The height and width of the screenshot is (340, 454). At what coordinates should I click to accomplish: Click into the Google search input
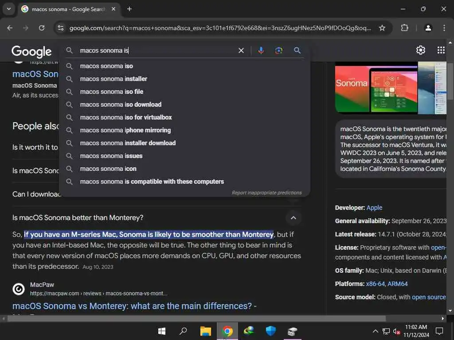157,50
